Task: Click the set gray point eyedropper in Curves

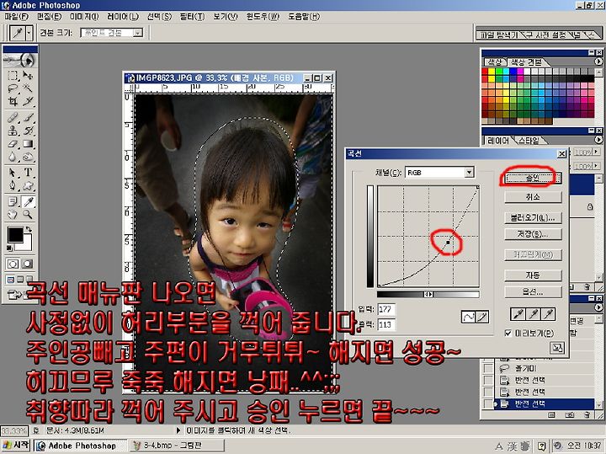Action: pos(533,313)
